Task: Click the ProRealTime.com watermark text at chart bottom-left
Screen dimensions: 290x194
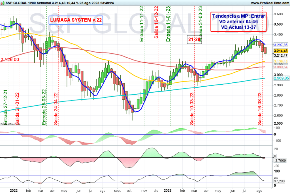Action: coord(10,124)
